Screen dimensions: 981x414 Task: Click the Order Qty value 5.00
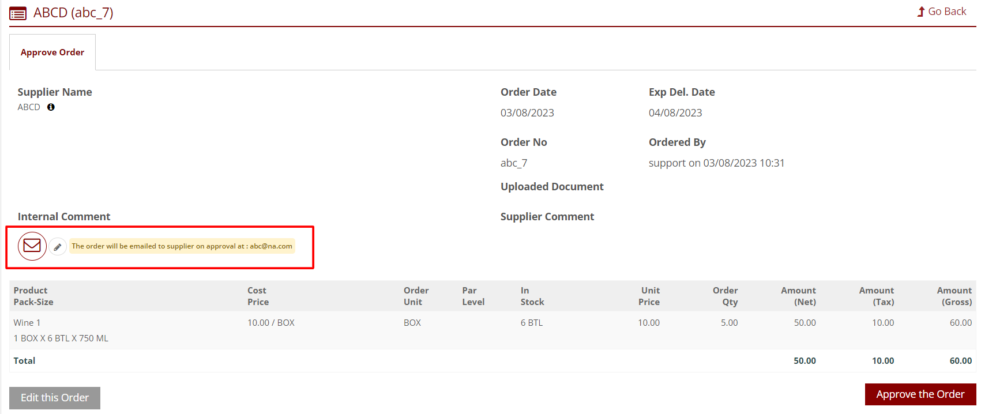click(x=729, y=323)
